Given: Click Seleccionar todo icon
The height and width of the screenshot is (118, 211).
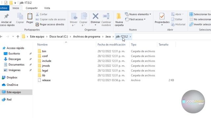Looking at the screenshot, I should point(191,14).
